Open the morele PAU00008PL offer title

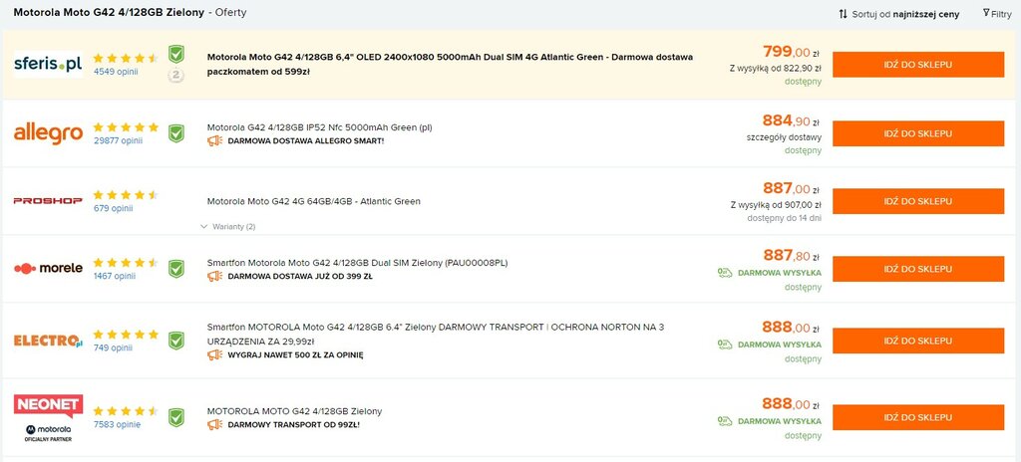click(x=358, y=263)
